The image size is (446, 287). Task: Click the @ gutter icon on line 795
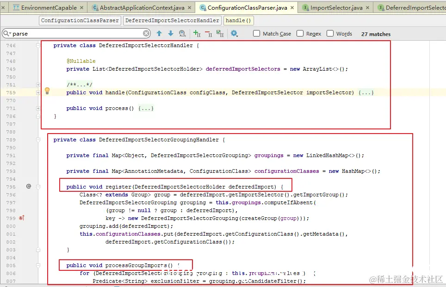pos(28,186)
